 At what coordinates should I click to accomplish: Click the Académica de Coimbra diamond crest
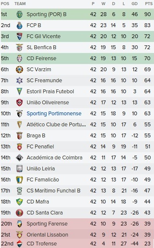pos(19,158)
